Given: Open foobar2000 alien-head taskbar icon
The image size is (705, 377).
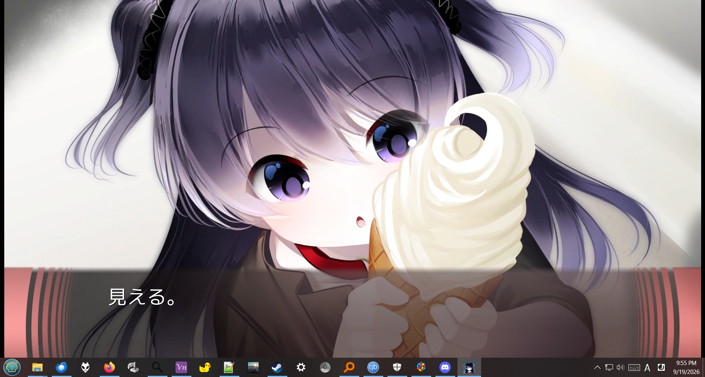Looking at the screenshot, I should tap(85, 367).
